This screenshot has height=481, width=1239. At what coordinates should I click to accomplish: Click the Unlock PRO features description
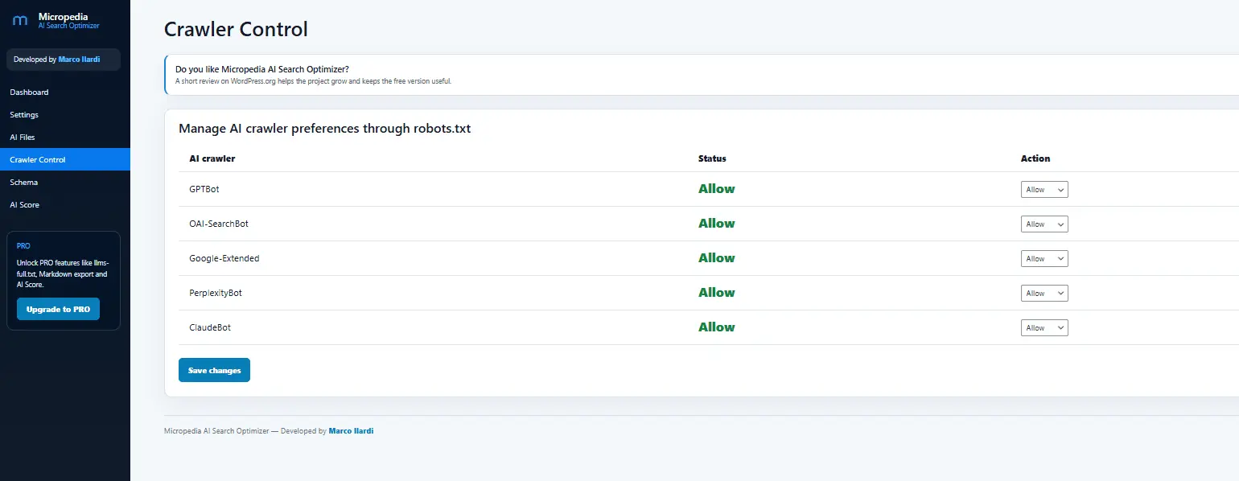[x=63, y=274]
